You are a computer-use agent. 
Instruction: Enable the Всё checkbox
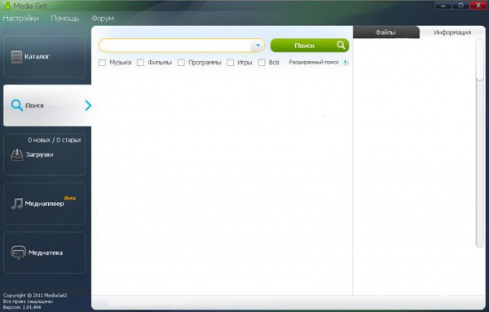coord(262,63)
